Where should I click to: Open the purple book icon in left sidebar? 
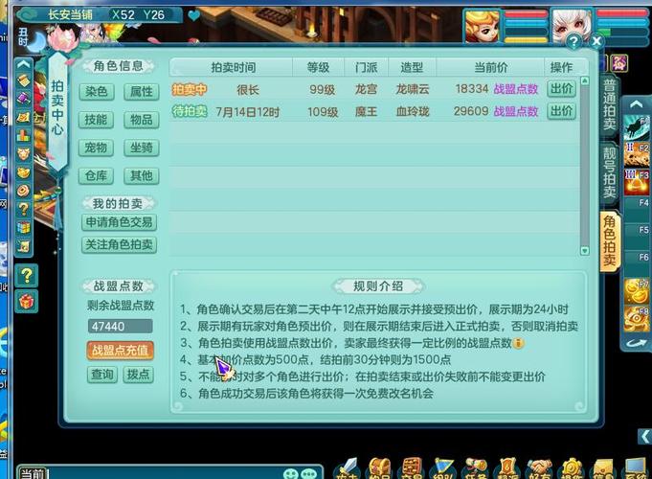pos(23,99)
